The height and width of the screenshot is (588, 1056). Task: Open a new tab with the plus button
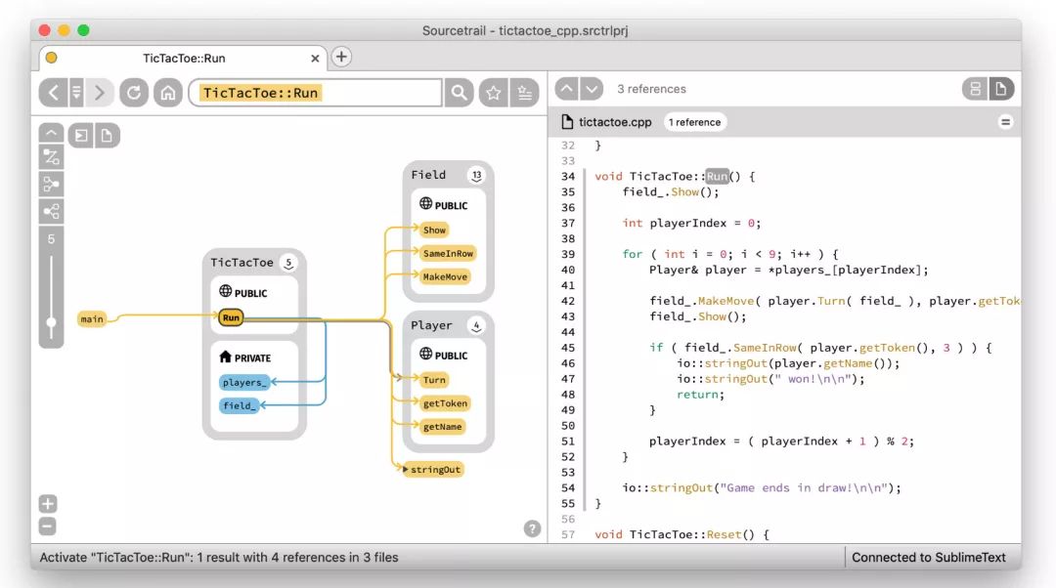point(341,57)
